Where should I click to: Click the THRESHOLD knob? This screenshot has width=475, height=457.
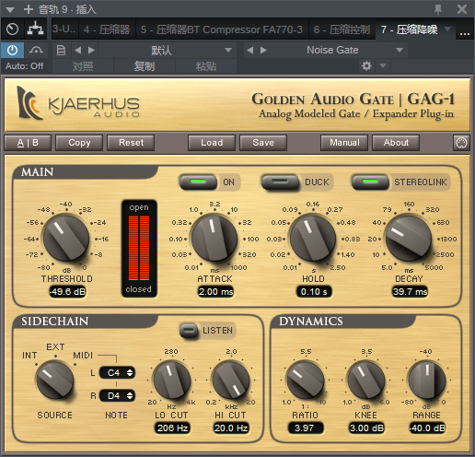[x=66, y=239]
